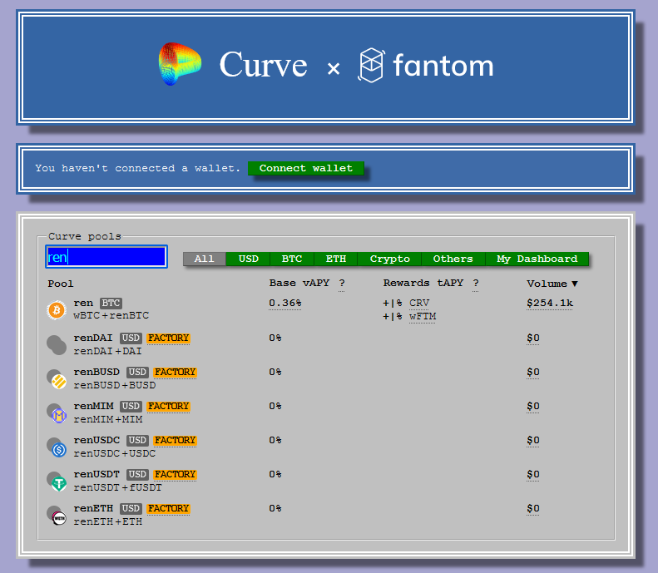Image resolution: width=658 pixels, height=573 pixels.
Task: Click the renDAI row $0 volume
Action: click(x=533, y=338)
